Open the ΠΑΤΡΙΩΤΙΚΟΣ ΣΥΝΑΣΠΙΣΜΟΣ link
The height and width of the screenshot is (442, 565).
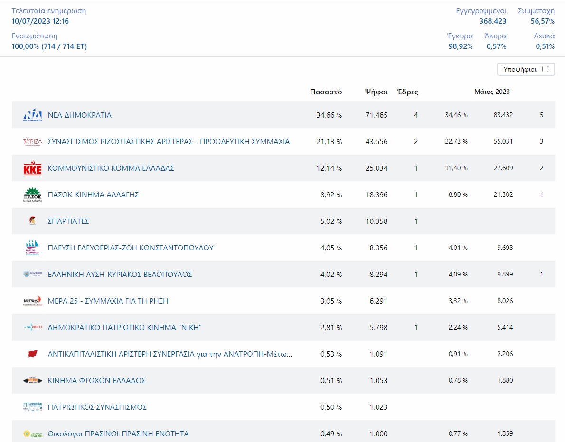click(x=97, y=407)
